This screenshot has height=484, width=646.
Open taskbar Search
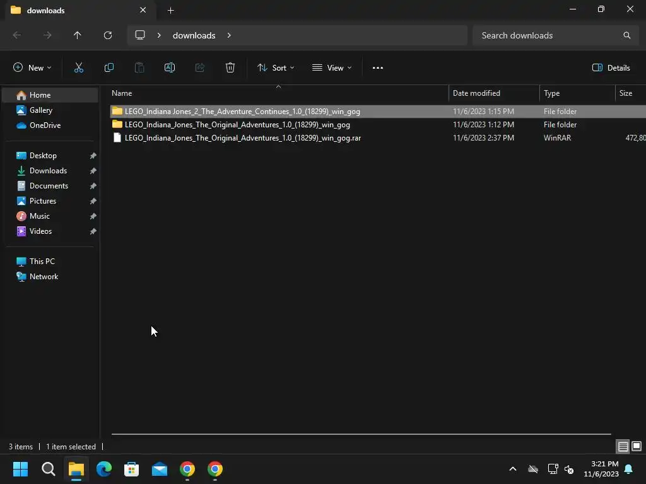pos(48,469)
